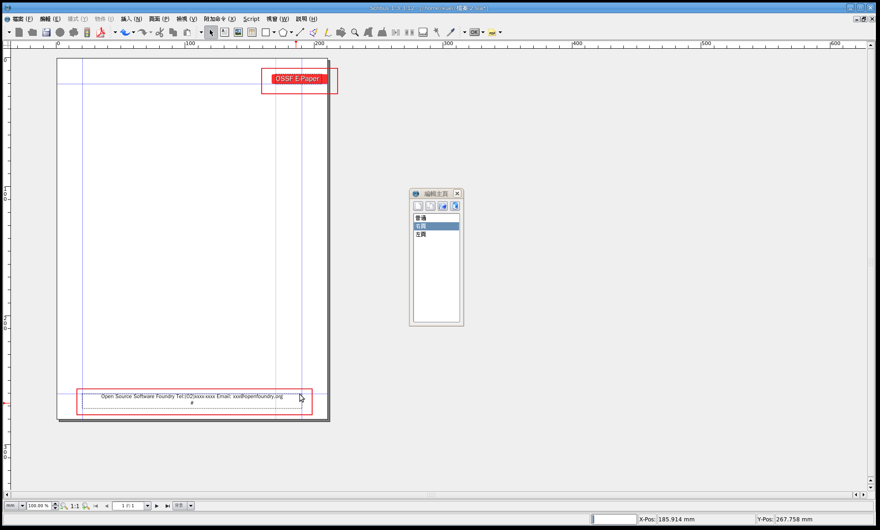Expand the page number combo box

coord(147,506)
